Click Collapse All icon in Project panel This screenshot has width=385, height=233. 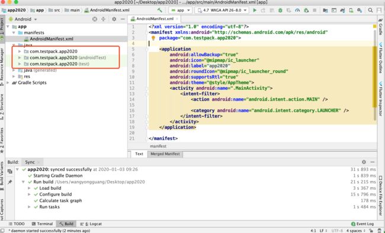(x=104, y=19)
